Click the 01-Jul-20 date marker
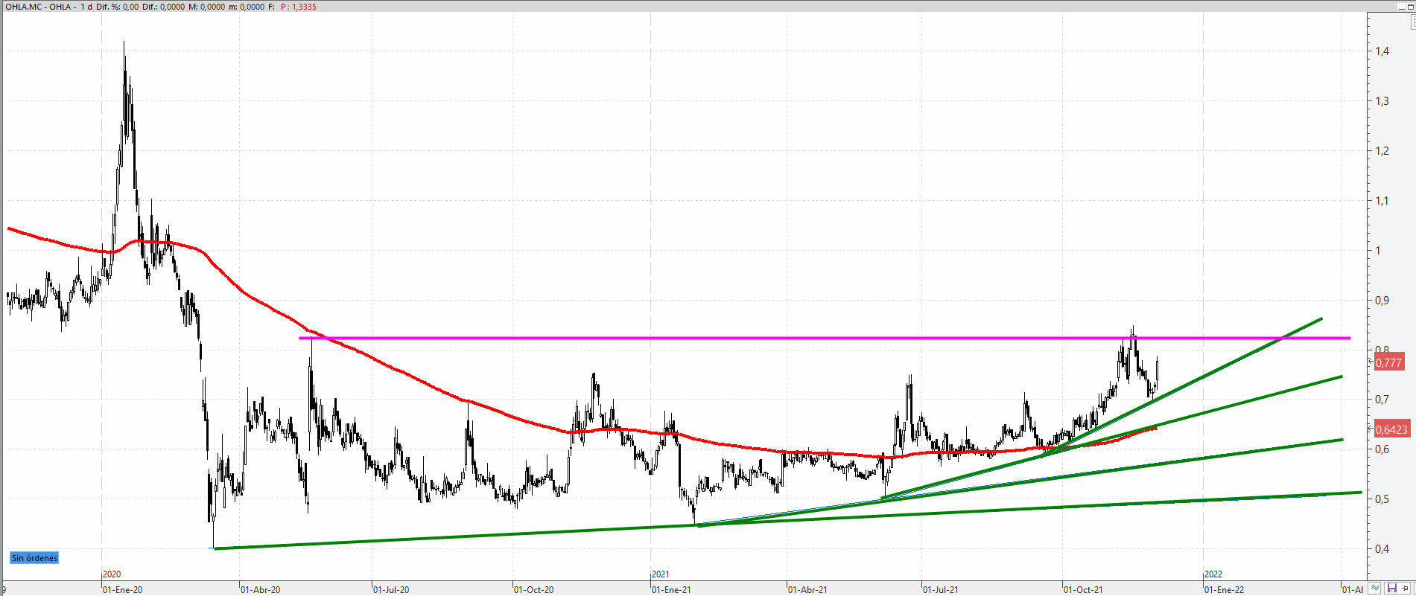This screenshot has height=596, width=1416. (391, 589)
